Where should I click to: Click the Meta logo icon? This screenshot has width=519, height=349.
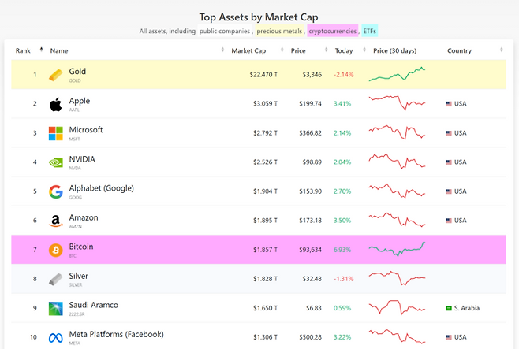55,338
